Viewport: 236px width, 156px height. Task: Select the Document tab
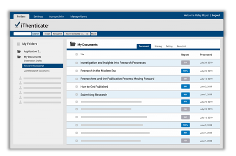click(144, 46)
